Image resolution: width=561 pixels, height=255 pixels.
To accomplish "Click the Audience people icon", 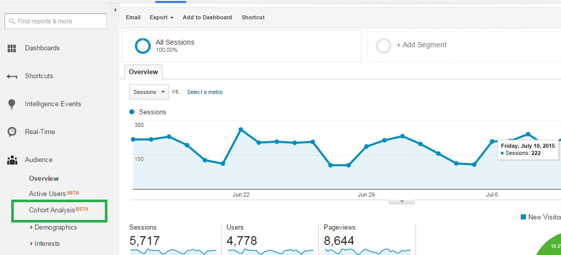I will click(x=12, y=160).
